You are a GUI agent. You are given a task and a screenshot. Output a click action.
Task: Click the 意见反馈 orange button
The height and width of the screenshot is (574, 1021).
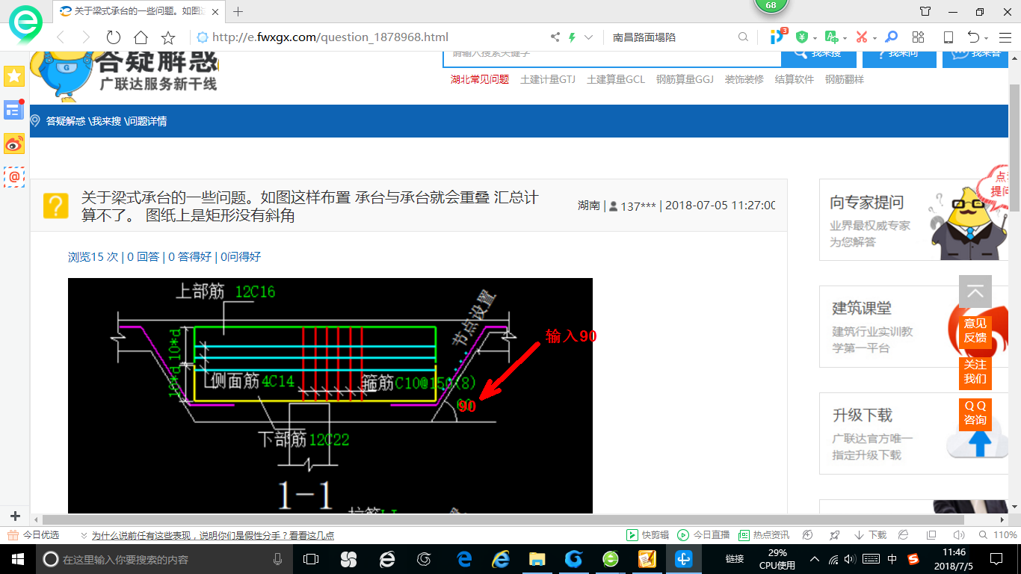pos(975,330)
